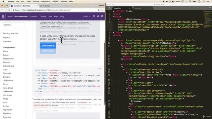Screen dimensions: 212x119
Task: Click the Chrome address bar URL
Action: 46,10
